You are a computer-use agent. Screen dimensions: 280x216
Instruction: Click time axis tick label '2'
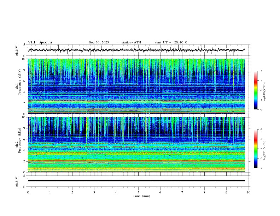pyautogui.click(x=72, y=192)
